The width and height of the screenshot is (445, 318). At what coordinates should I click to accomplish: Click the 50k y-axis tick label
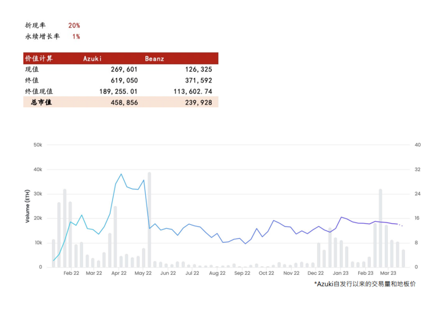tap(38, 145)
